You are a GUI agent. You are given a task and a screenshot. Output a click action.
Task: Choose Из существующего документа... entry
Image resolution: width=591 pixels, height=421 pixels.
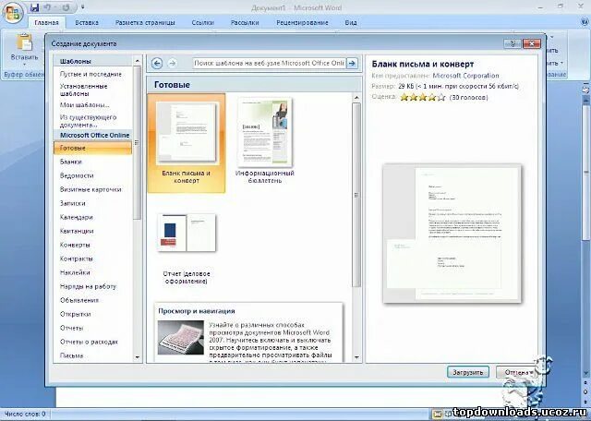click(x=89, y=121)
